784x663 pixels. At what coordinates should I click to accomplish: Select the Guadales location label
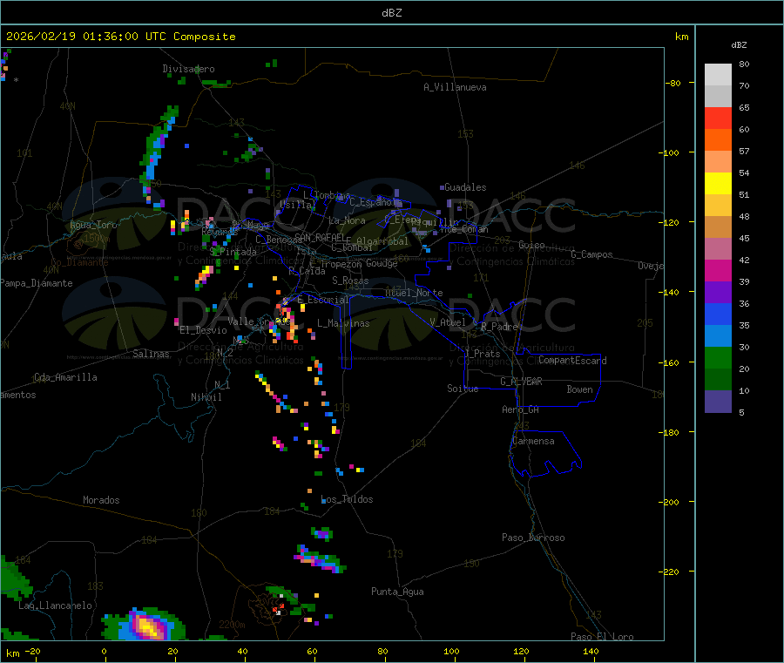[465, 187]
